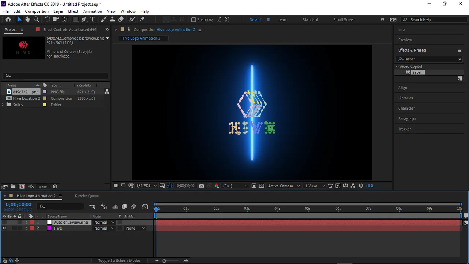Open the show channel RGB icon
469x264 pixels.
(x=217, y=186)
